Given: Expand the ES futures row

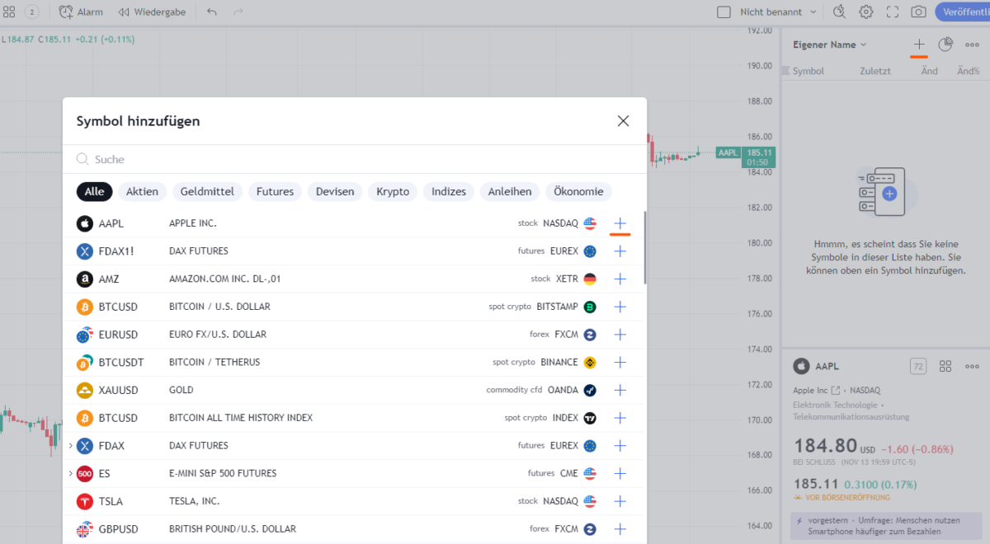Looking at the screenshot, I should 71,474.
